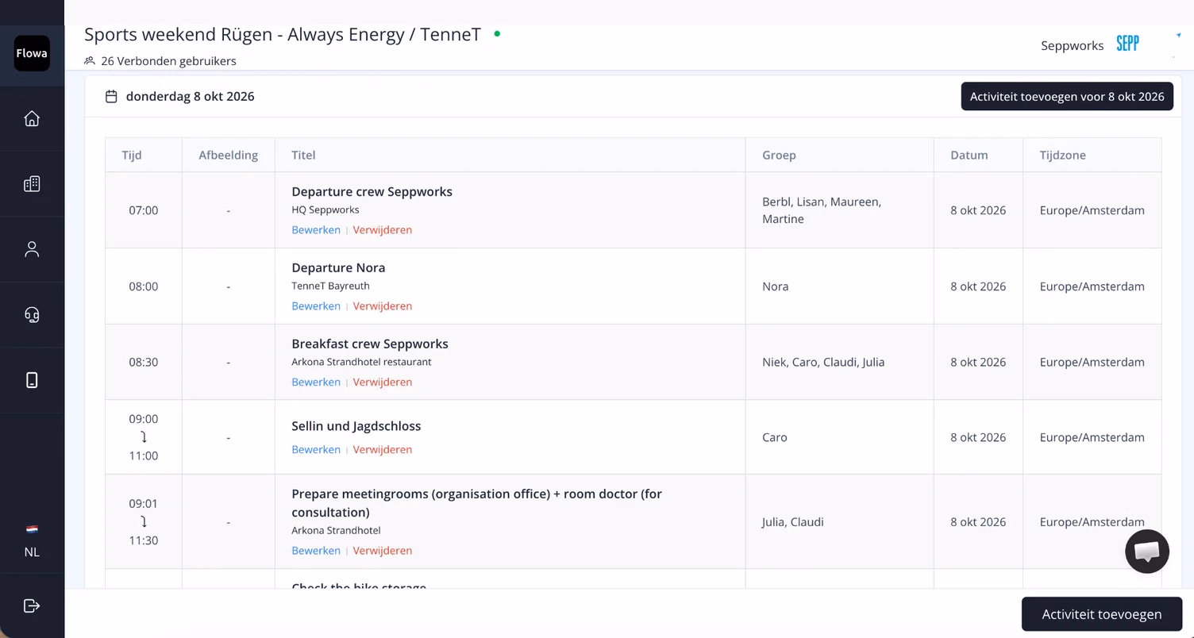The image size is (1194, 638).
Task: Open the user profile icon in sidebar
Action: (x=32, y=249)
